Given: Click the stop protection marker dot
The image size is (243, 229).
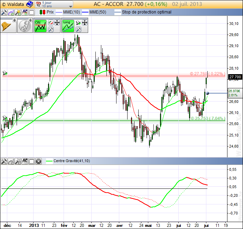Looking at the screenshot, I should pos(208,93).
